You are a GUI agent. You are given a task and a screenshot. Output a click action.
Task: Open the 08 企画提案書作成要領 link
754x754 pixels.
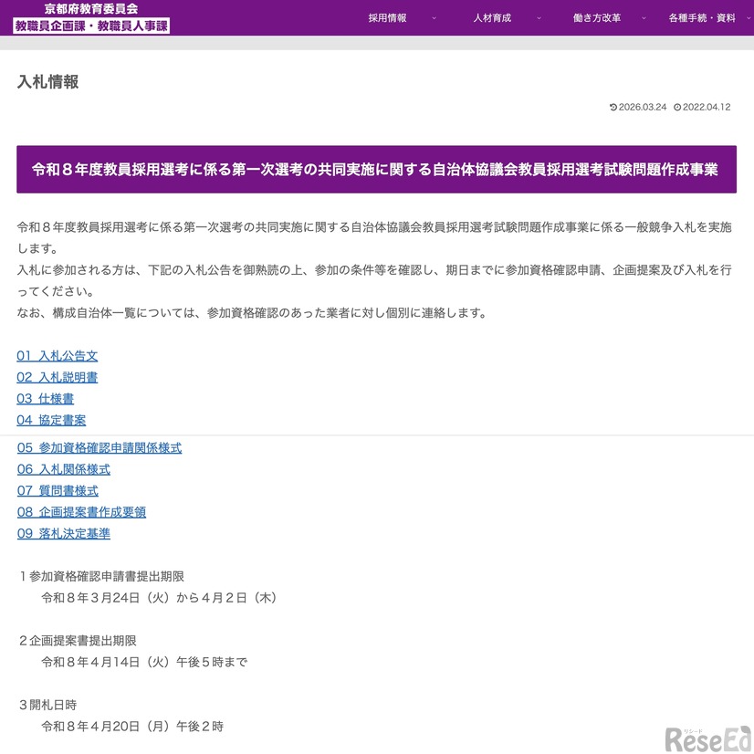pyautogui.click(x=82, y=512)
